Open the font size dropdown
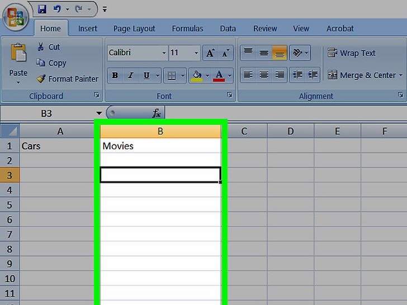Image resolution: width=407 pixels, height=305 pixels. tap(196, 53)
